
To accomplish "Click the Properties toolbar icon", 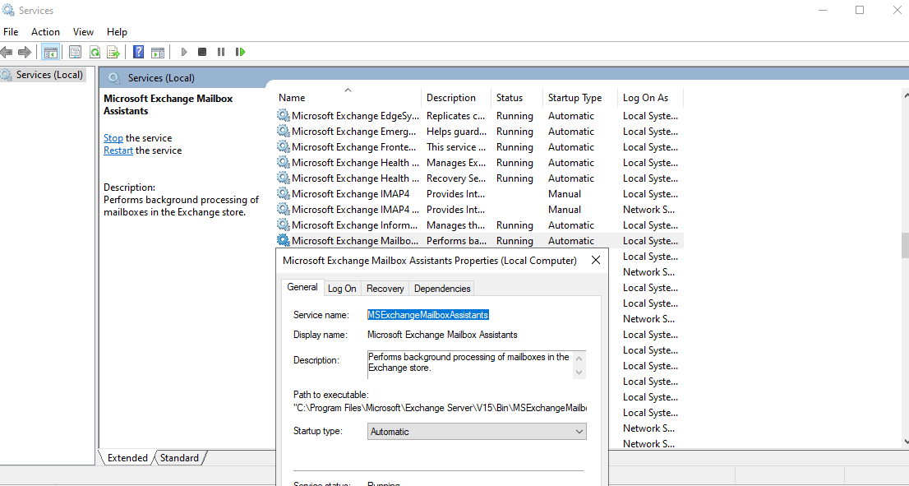I will [76, 52].
